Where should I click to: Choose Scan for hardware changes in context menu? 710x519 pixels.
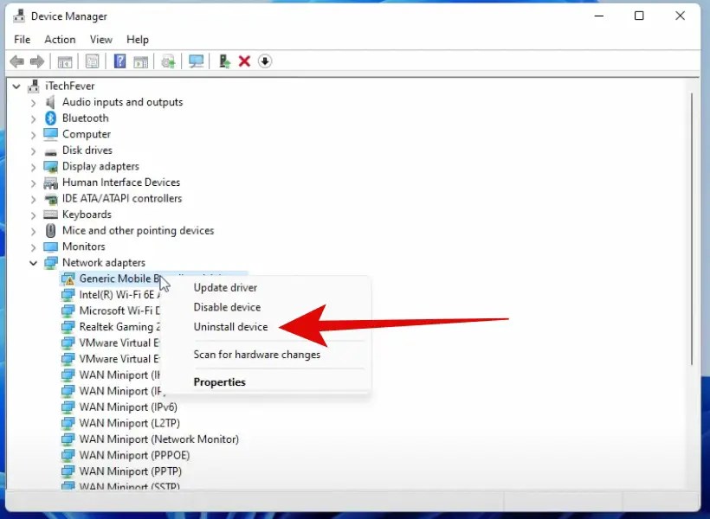point(257,354)
